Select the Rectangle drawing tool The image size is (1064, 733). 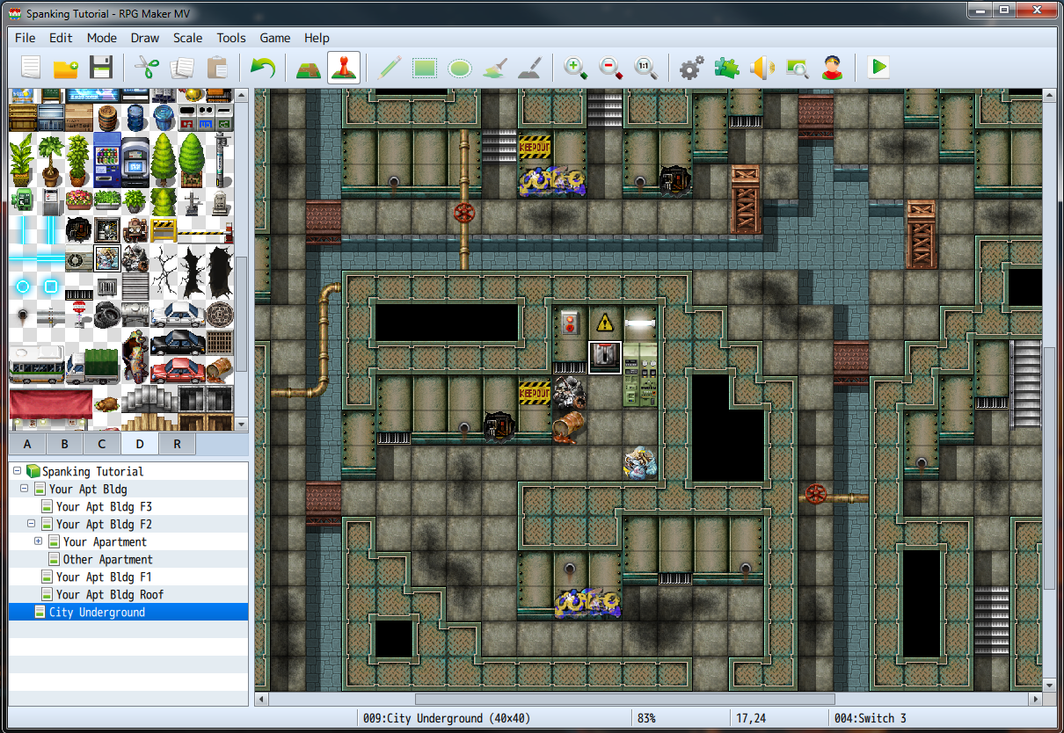coord(425,68)
